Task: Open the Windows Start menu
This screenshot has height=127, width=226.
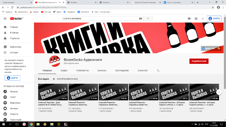Action: click(3, 124)
